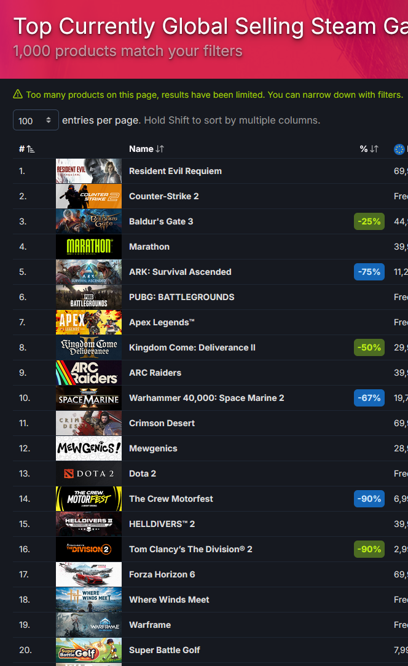Screen dimensions: 408x666
Task: Open Super Battle Golf link
Action: point(164,650)
